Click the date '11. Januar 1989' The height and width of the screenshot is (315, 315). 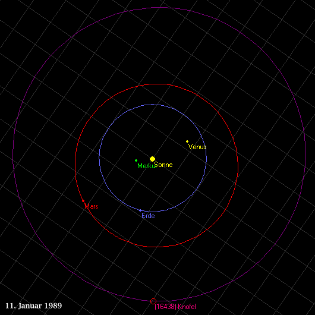34,305
